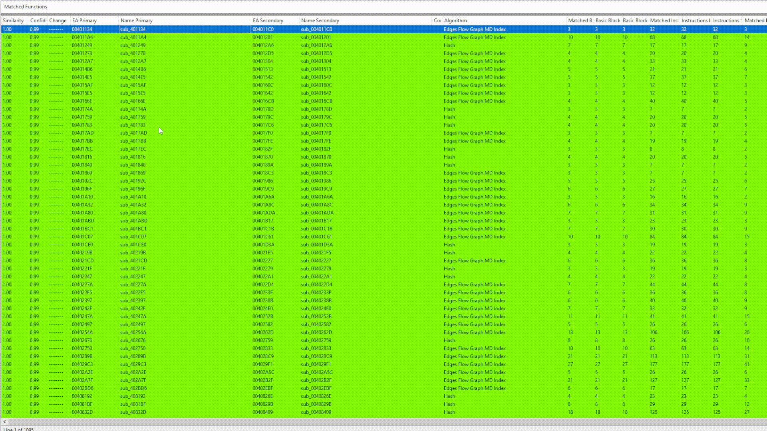Select row sub_401A80

[383, 213]
